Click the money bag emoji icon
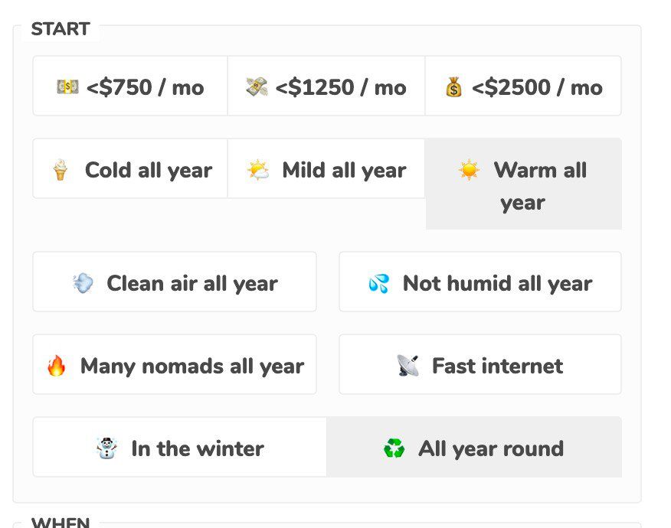 453,87
